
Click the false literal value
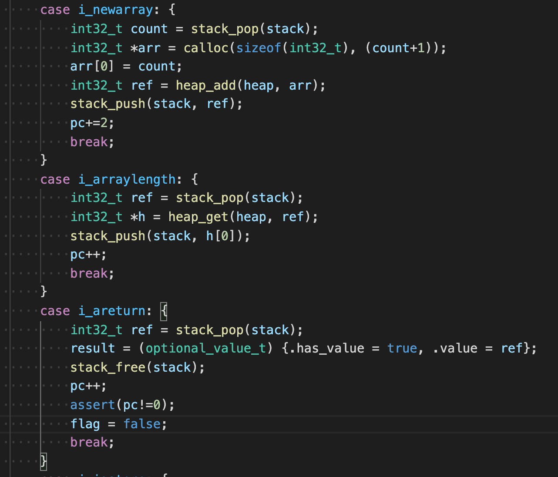coord(142,424)
